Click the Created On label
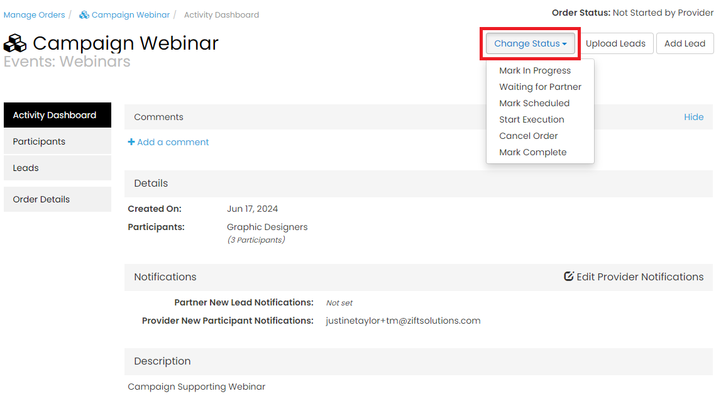This screenshot has width=721, height=401. 155,209
